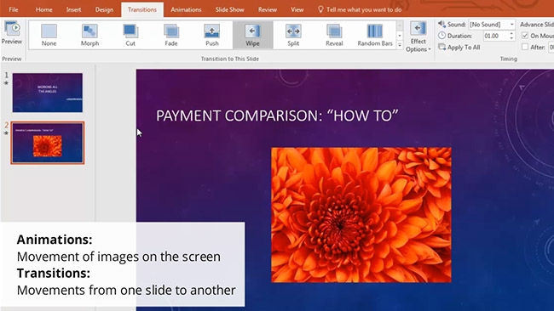
Task: Open the Design tab
Action: 104,9
